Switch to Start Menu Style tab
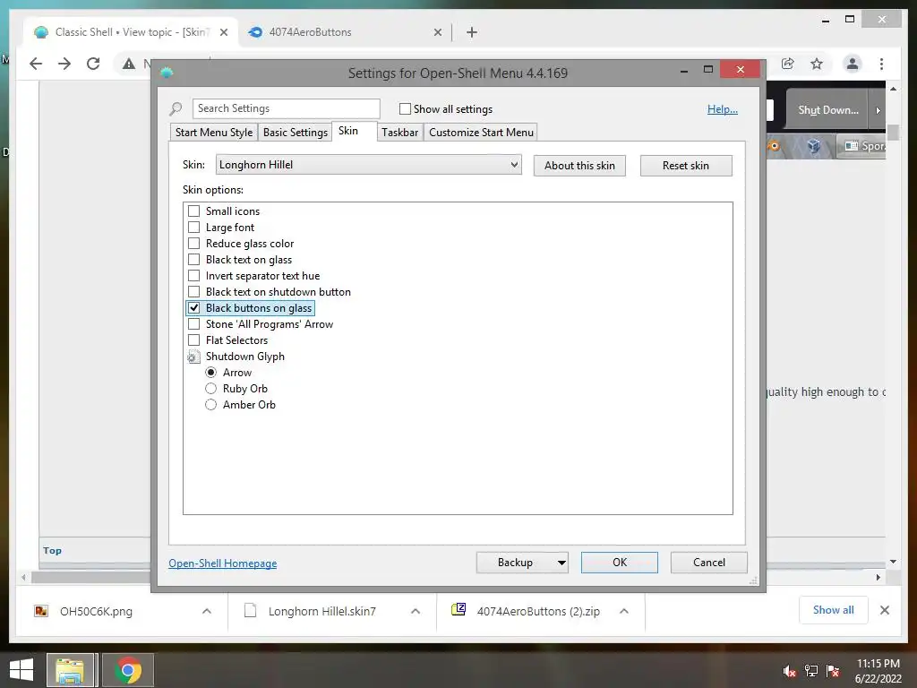 click(214, 133)
